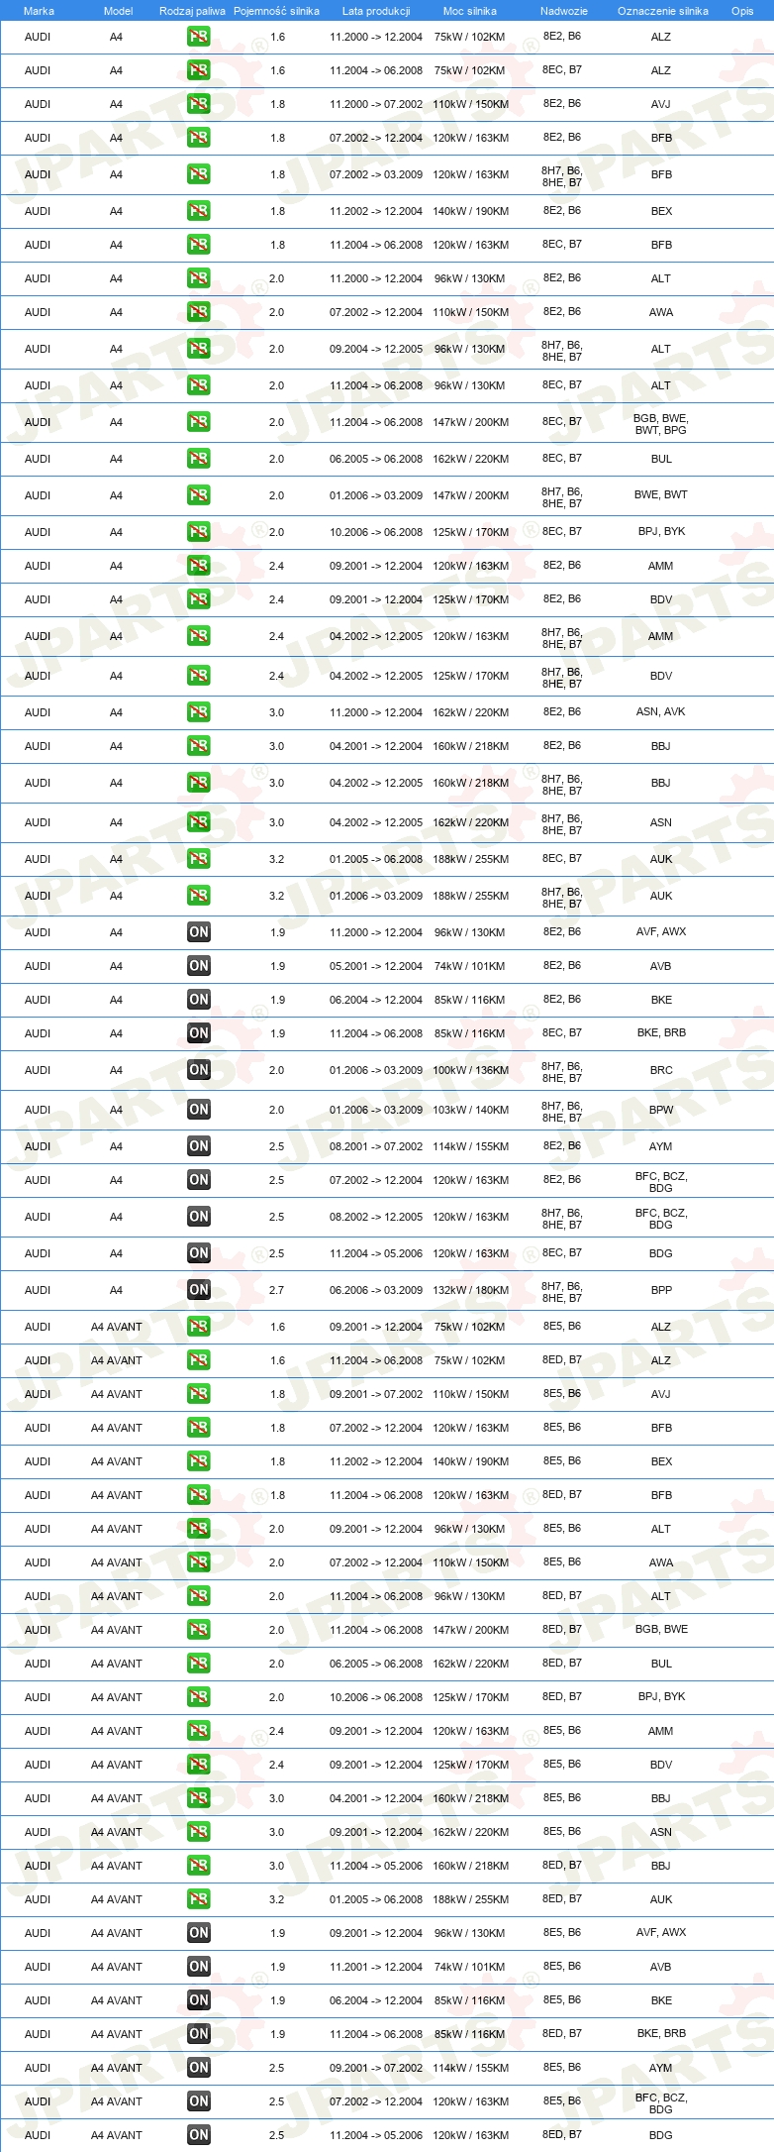774x2152 pixels.
Task: Select the 162kW / 220KM cell in the A4 8EC BUL row
Action: [x=470, y=459]
